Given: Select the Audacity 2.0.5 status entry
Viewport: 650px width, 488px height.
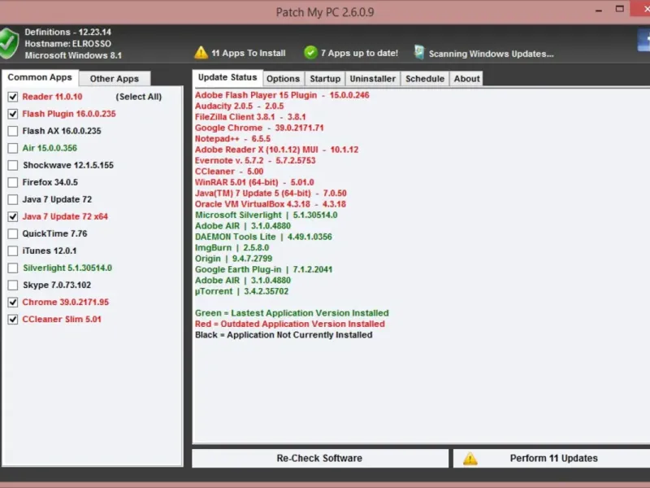Looking at the screenshot, I should tap(239, 106).
